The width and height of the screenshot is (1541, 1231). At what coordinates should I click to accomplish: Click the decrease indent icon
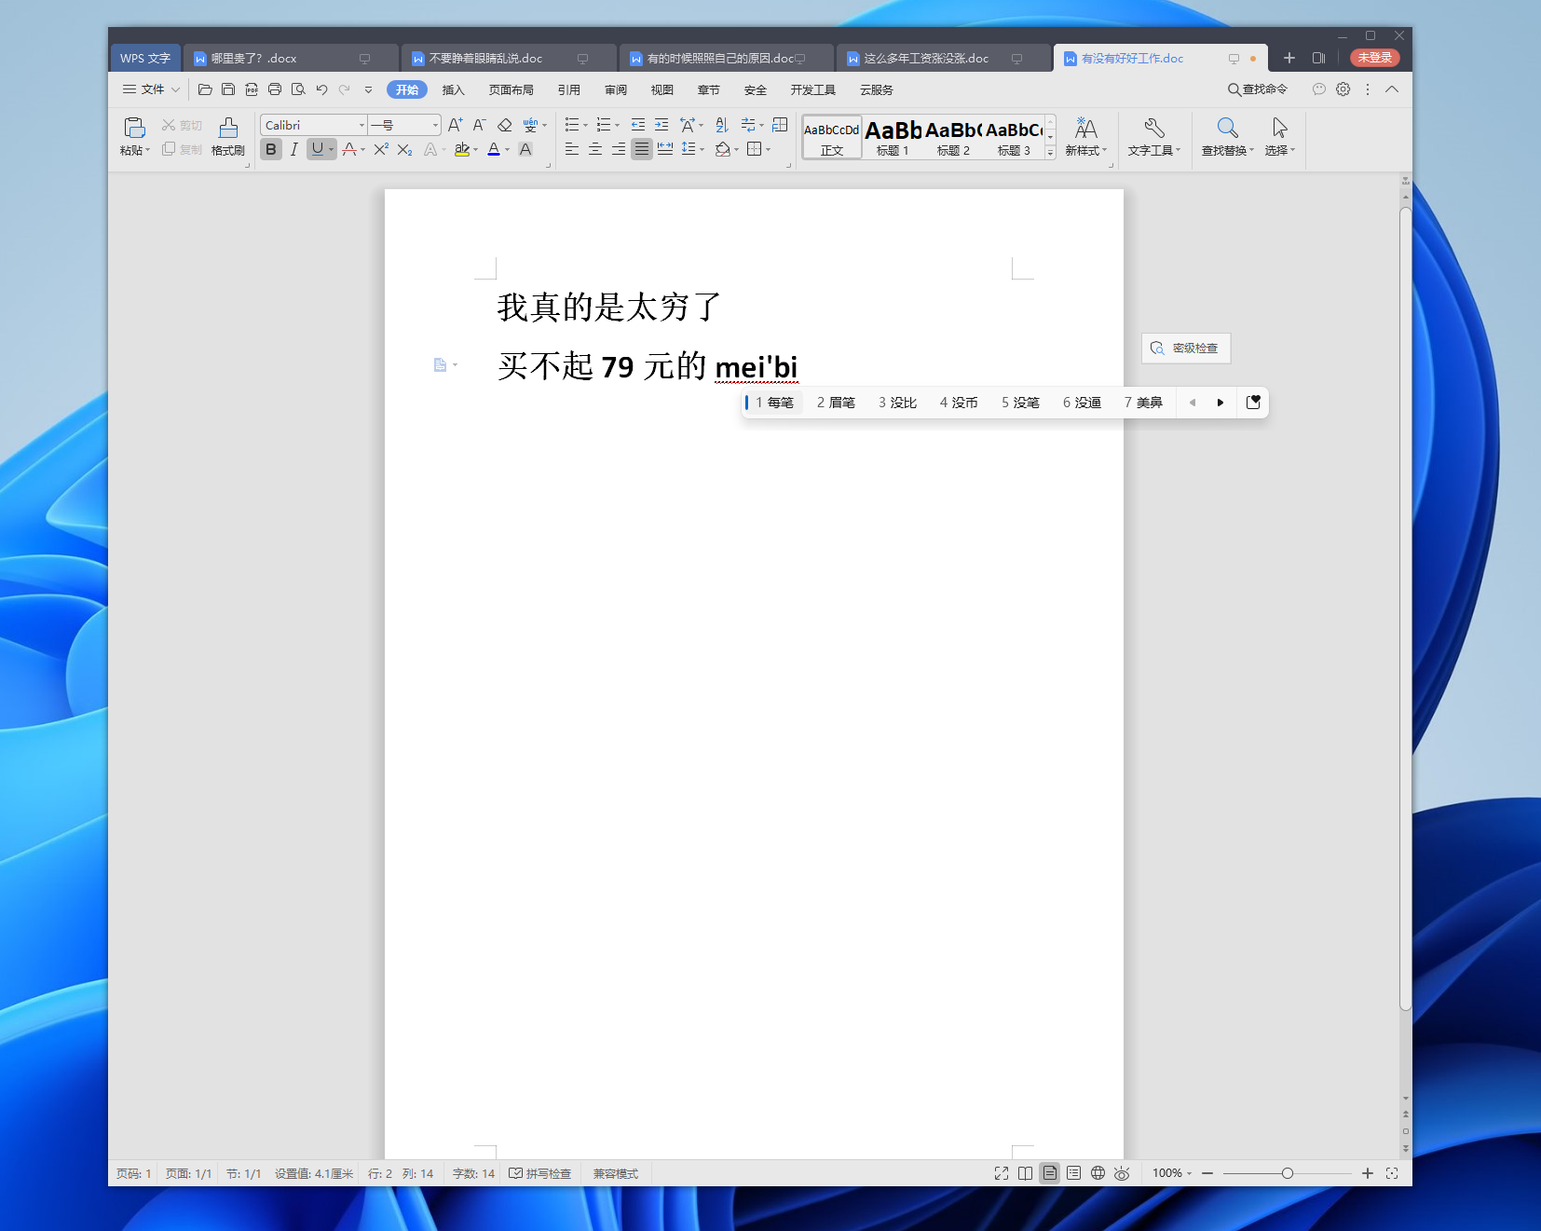(638, 125)
